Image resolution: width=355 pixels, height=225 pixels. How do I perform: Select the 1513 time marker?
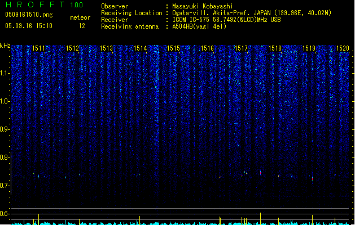point(106,48)
